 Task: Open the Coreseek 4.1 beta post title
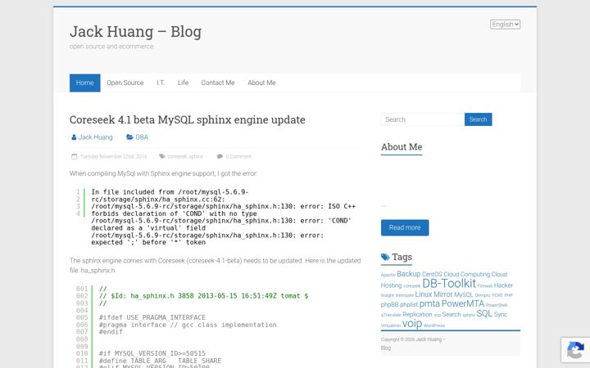tap(188, 119)
